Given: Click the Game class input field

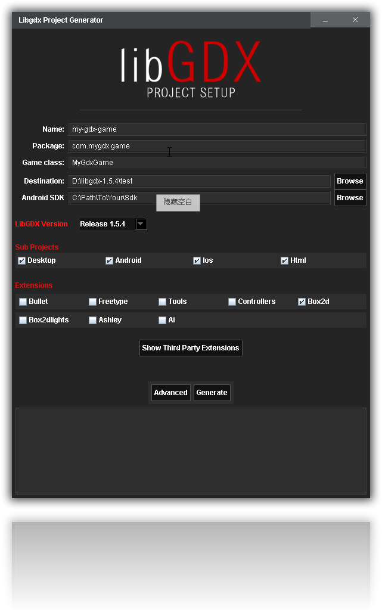Looking at the screenshot, I should 217,163.
